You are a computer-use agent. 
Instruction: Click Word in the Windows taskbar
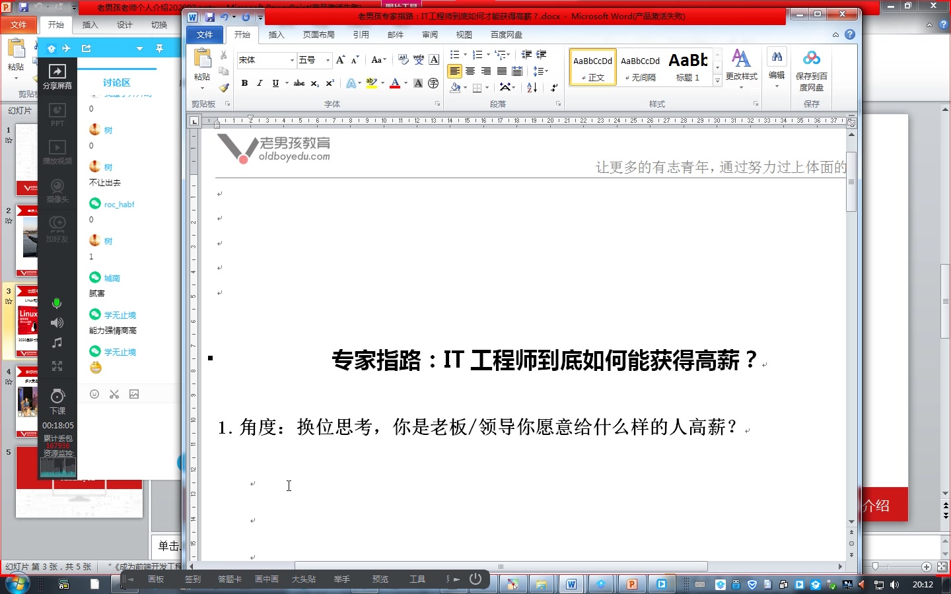[x=571, y=583]
